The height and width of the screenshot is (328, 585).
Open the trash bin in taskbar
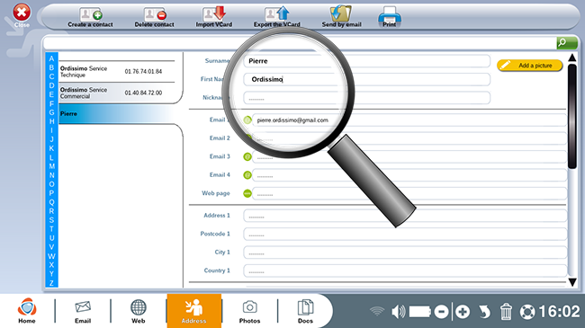[506, 312]
